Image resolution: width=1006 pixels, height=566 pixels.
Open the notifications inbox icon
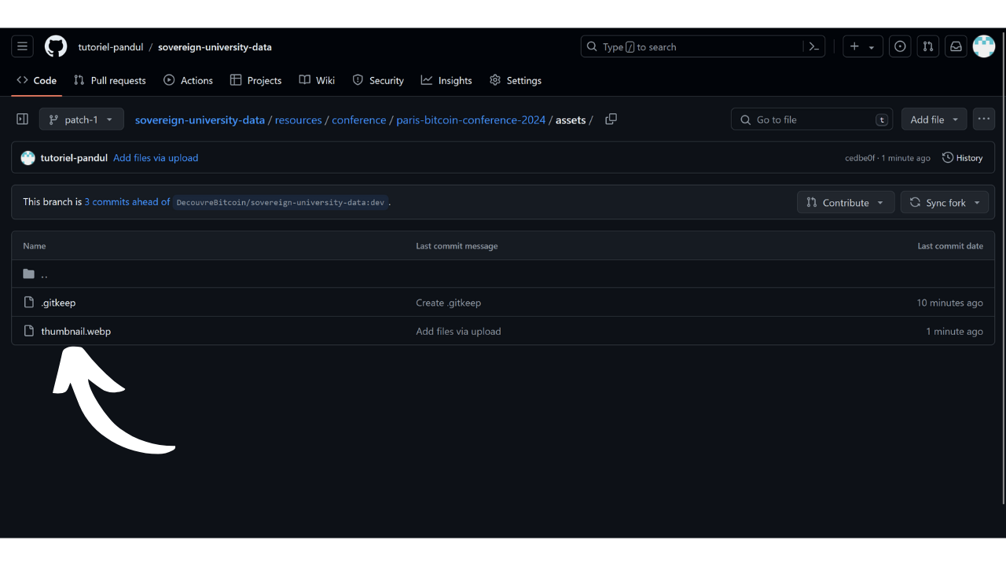pos(956,46)
